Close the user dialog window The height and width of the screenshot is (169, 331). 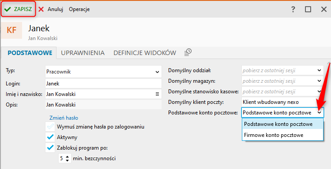[x=324, y=9]
